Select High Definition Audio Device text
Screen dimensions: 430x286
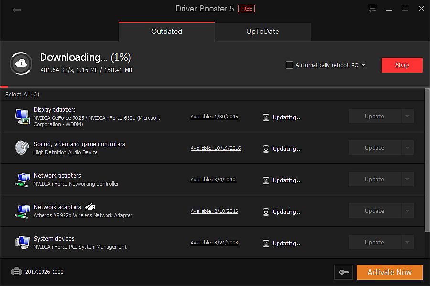[x=65, y=152]
